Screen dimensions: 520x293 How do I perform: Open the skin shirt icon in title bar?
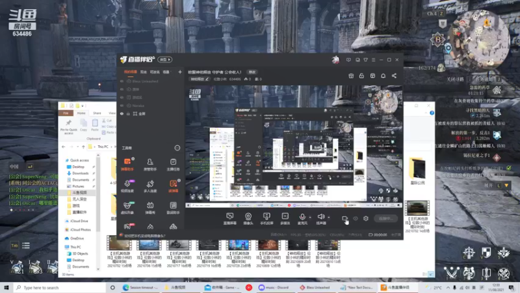coord(365,60)
